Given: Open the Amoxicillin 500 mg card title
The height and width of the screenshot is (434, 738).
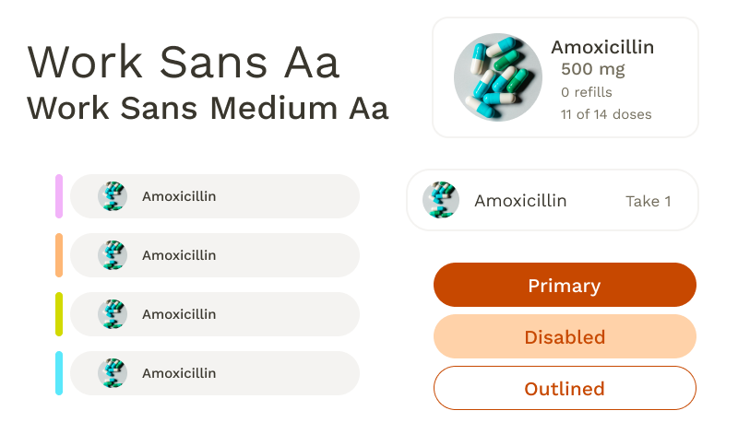Looking at the screenshot, I should [x=603, y=47].
